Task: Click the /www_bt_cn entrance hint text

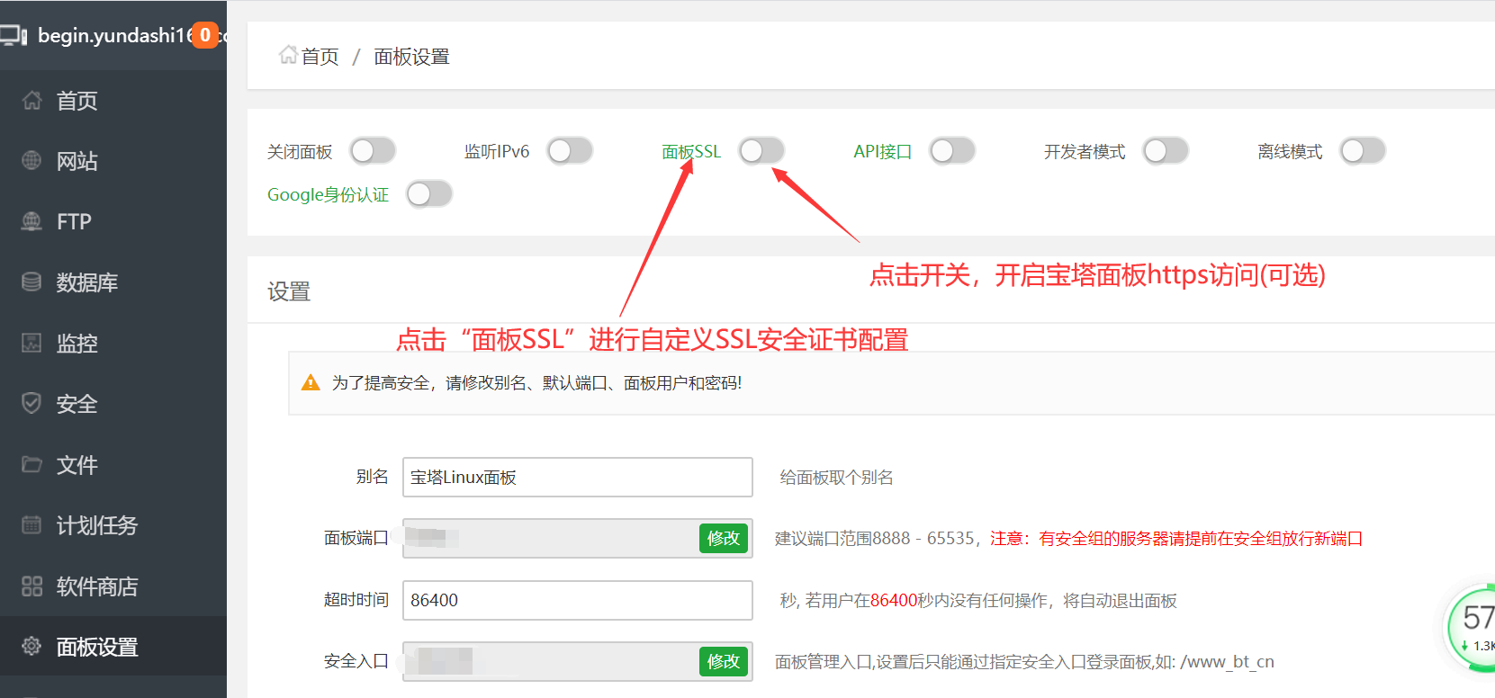Action: pos(1024,661)
